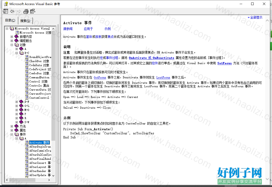The width and height of the screenshot is (272, 187).
Task: Follow the SetFocus link
Action: pyautogui.click(x=224, y=63)
